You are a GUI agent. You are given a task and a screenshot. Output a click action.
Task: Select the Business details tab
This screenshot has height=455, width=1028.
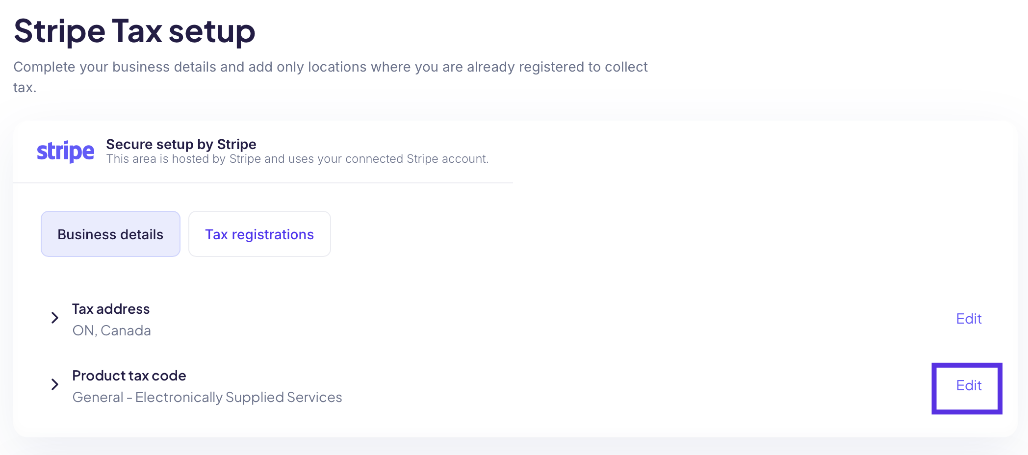coord(110,234)
